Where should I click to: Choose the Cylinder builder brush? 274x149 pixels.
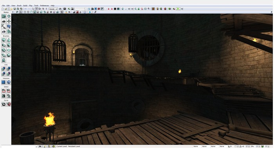point(9,45)
